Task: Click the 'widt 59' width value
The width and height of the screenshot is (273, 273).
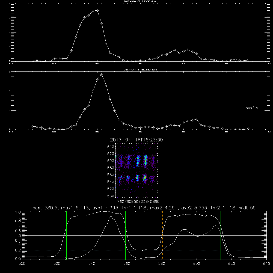Action: pos(247,208)
